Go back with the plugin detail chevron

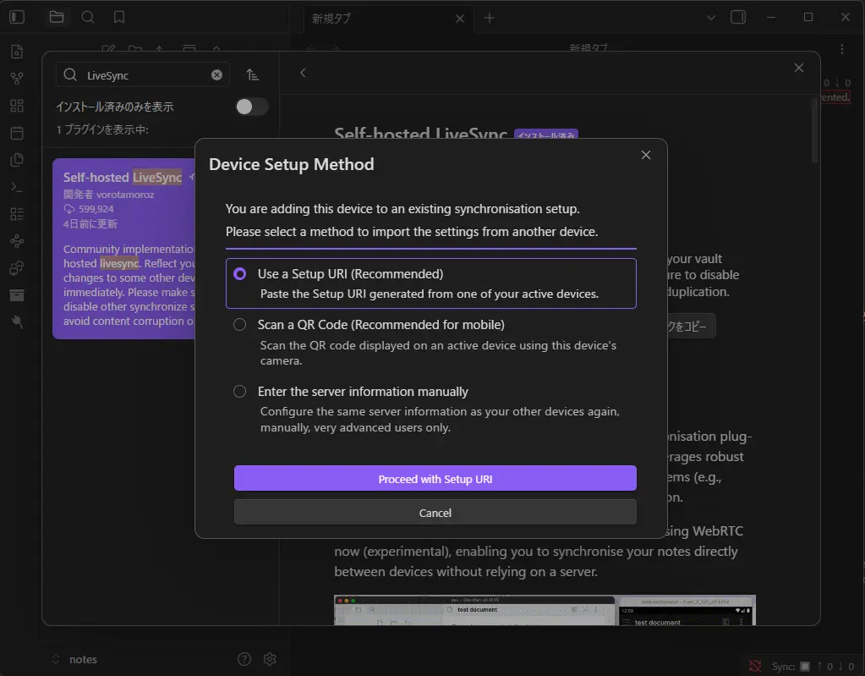point(303,72)
